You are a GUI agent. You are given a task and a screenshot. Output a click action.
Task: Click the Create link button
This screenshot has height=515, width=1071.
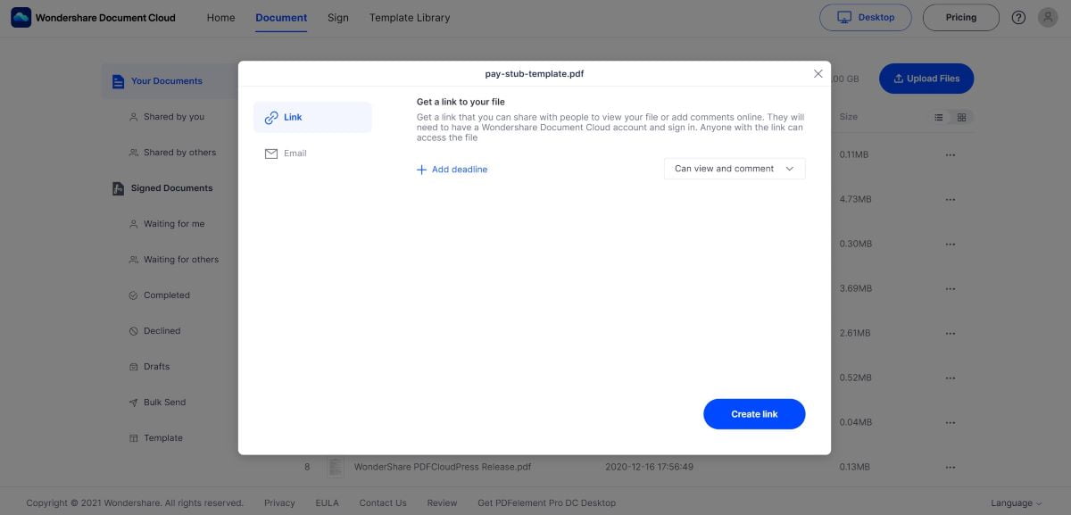pyautogui.click(x=754, y=414)
